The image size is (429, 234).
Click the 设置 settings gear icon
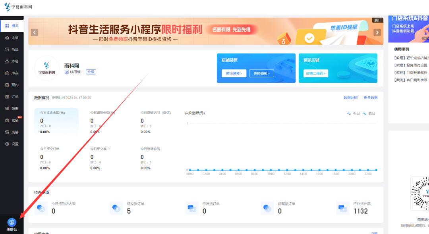(7, 144)
